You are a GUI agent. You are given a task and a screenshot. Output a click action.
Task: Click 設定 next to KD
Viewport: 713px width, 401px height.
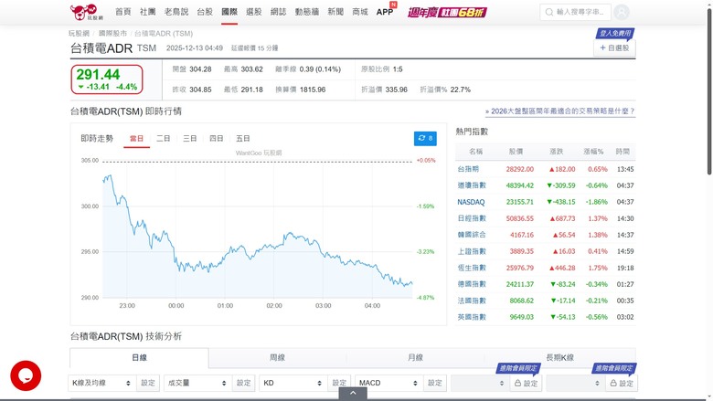click(x=339, y=384)
